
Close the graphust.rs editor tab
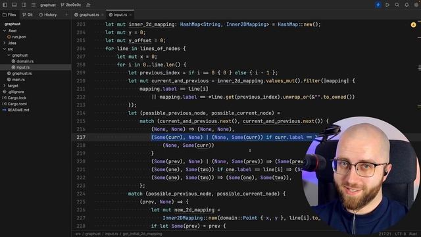pos(103,14)
